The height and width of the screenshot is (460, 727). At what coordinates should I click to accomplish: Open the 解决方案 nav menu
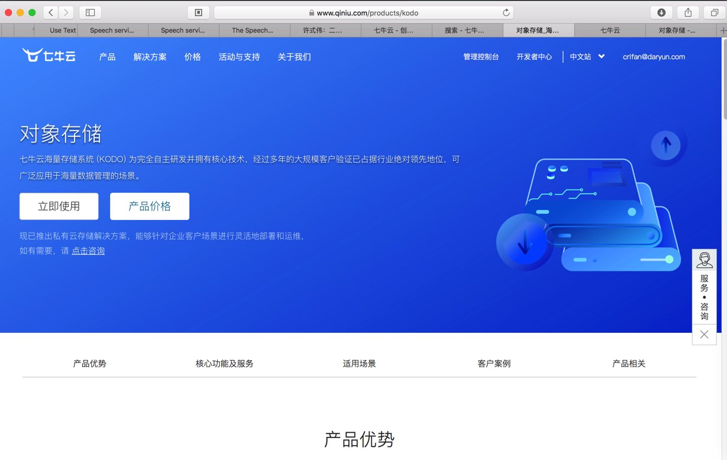[150, 57]
